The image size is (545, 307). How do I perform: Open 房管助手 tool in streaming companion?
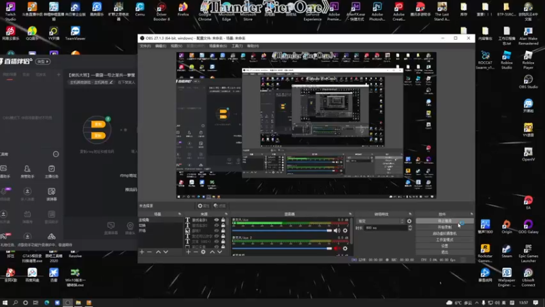(x=27, y=172)
